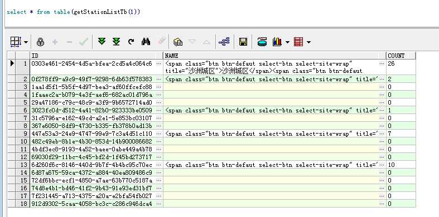The height and width of the screenshot is (217, 439).
Task: Open the grid selection mode dropdown arrow
Action: point(26,42)
